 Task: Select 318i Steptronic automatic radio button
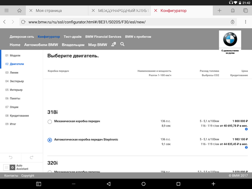tap(50, 140)
